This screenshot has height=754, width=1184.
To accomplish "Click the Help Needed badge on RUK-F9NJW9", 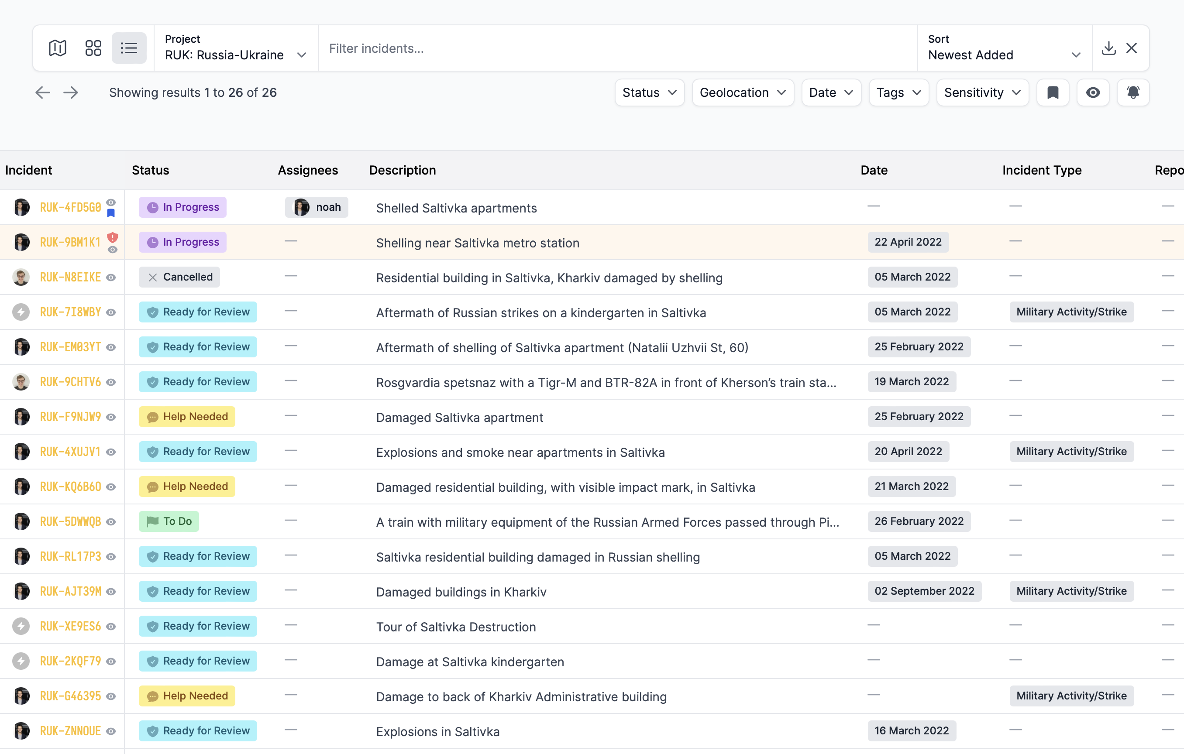I will [187, 417].
